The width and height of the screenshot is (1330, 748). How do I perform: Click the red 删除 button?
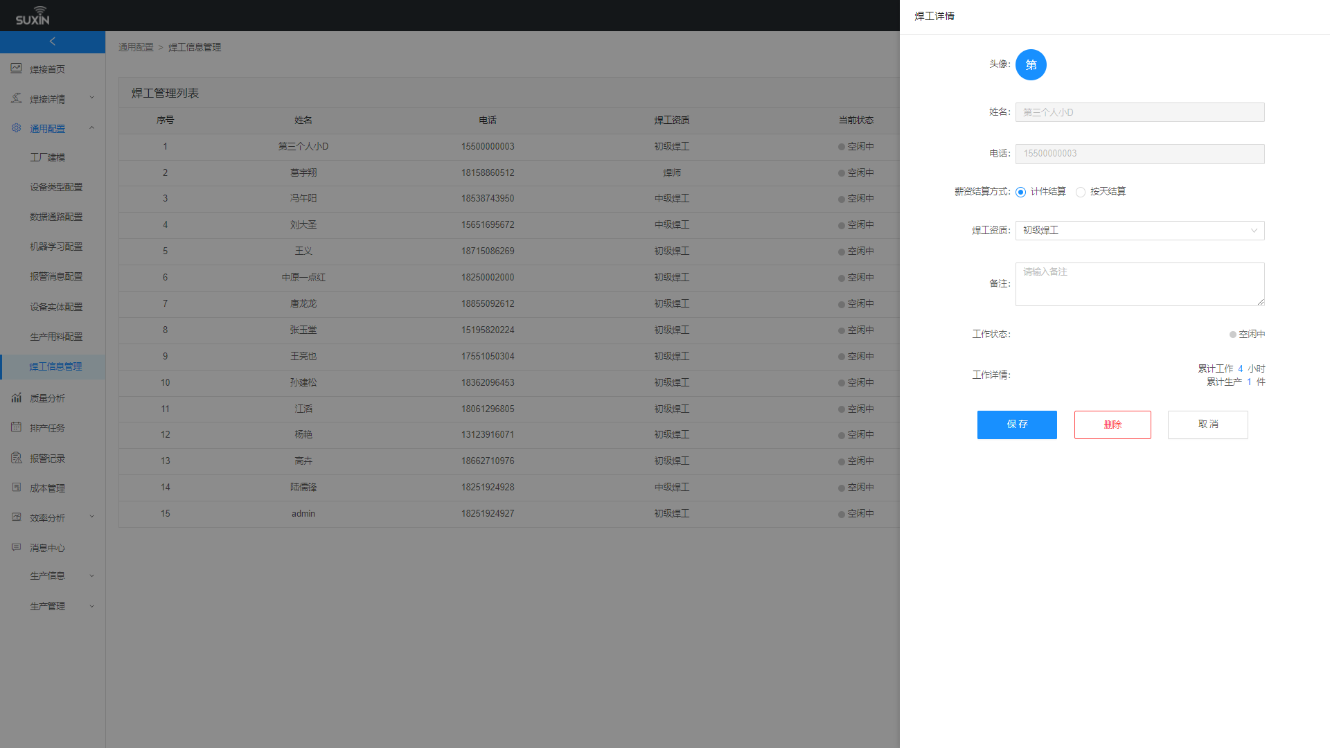[1112, 425]
